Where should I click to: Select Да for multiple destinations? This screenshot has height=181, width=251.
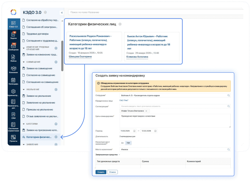pyautogui.click(x=122, y=143)
